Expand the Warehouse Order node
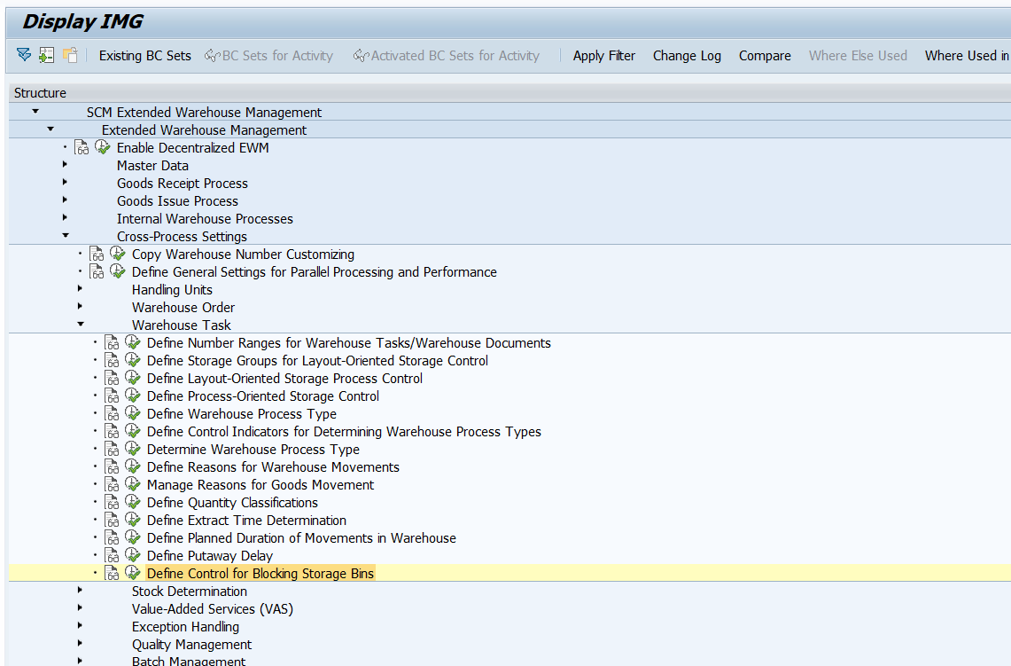This screenshot has width=1011, height=666. click(80, 307)
